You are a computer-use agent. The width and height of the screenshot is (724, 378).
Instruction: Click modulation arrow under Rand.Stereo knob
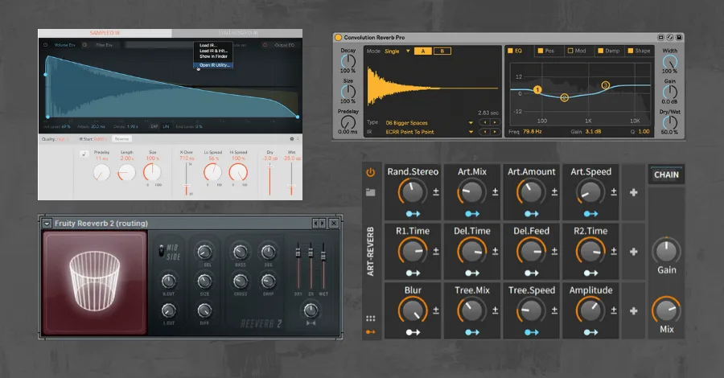[x=413, y=214]
